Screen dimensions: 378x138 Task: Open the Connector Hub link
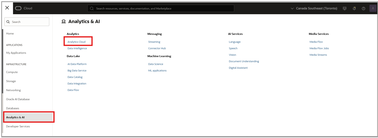click(x=157, y=48)
